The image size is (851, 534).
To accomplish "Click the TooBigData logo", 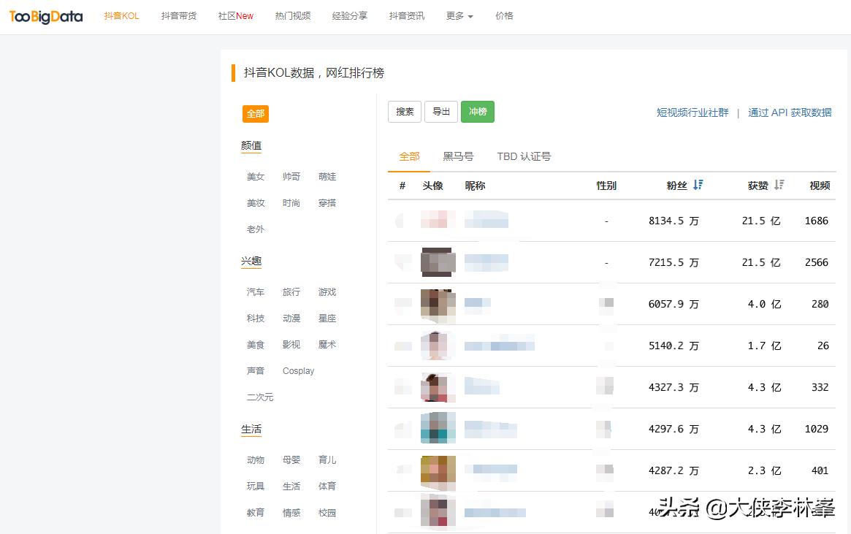I will coord(45,16).
